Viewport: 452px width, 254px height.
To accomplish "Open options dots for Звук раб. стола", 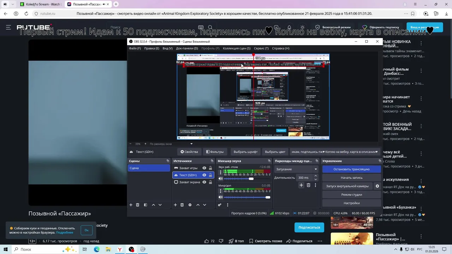I will [x=221, y=173].
